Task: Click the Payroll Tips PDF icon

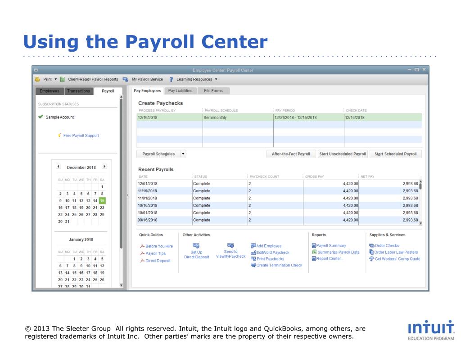Action: (x=142, y=253)
